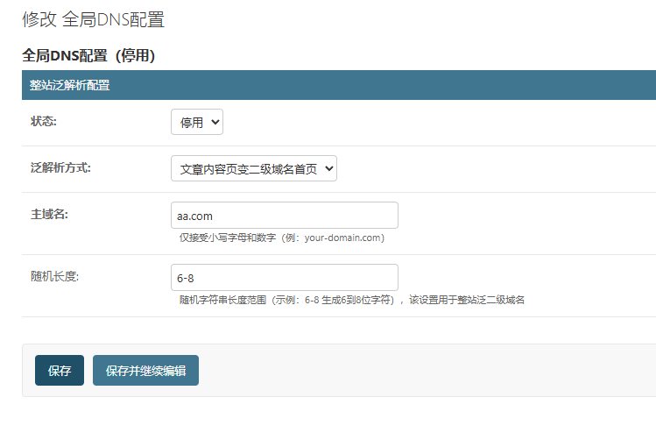Click the 随机长度 field containing 6-8

[x=284, y=278]
